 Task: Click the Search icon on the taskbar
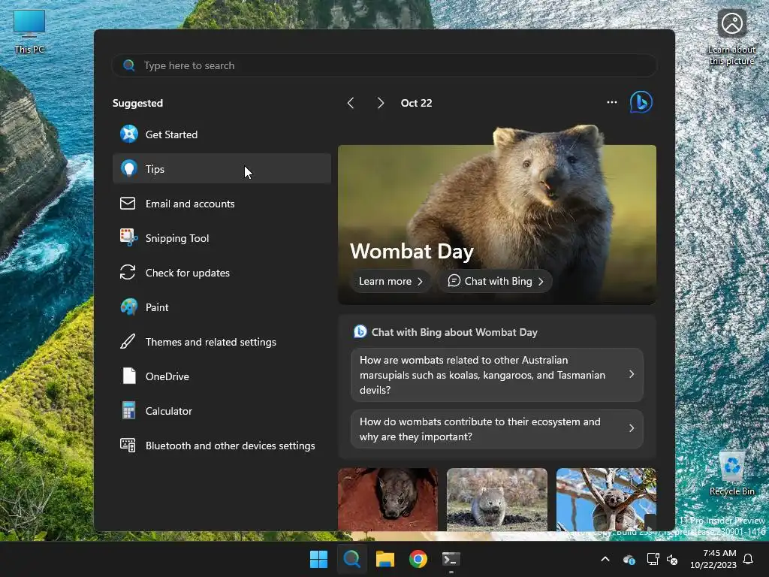tap(352, 559)
